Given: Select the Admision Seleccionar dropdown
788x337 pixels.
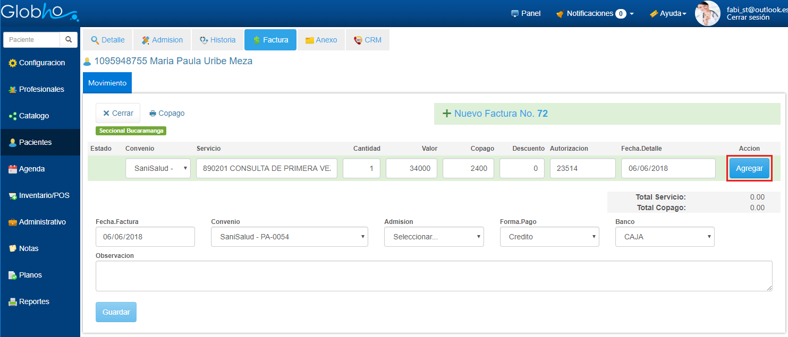Looking at the screenshot, I should 434,237.
